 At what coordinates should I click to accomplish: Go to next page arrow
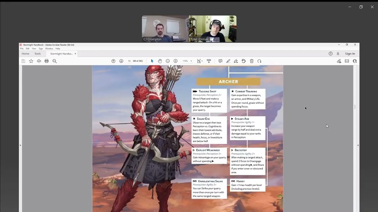pos(121,61)
